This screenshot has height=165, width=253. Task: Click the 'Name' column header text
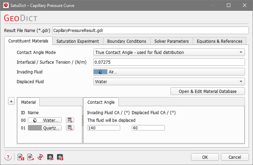[33, 113]
